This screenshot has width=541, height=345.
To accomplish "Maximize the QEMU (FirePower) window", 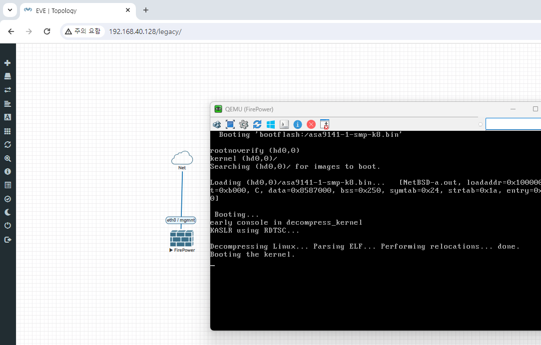I will [x=535, y=109].
